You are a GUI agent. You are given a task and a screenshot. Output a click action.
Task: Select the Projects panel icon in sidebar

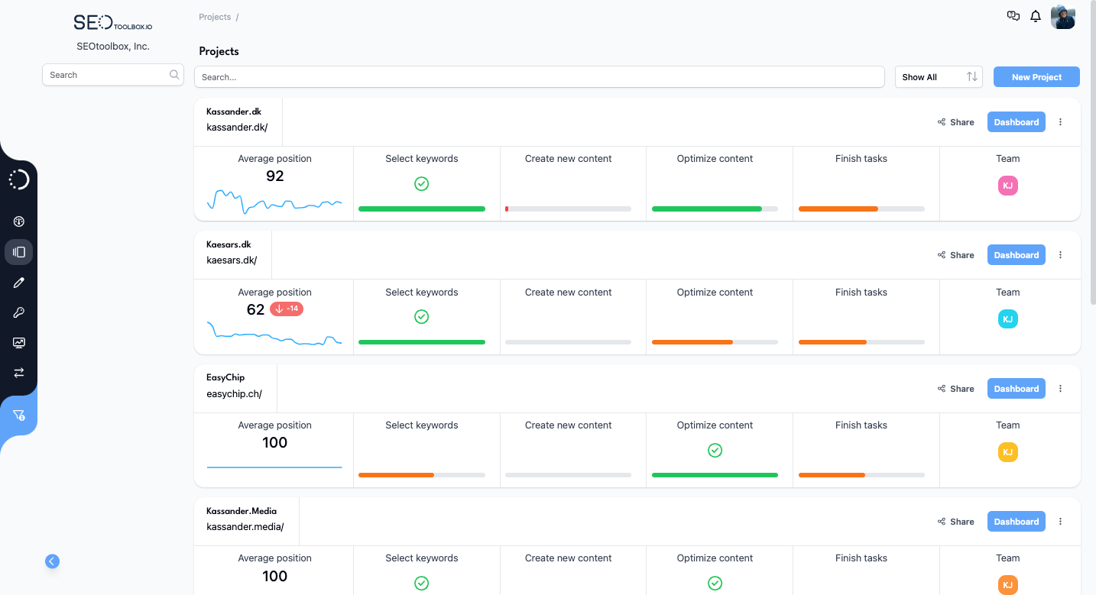(x=18, y=251)
